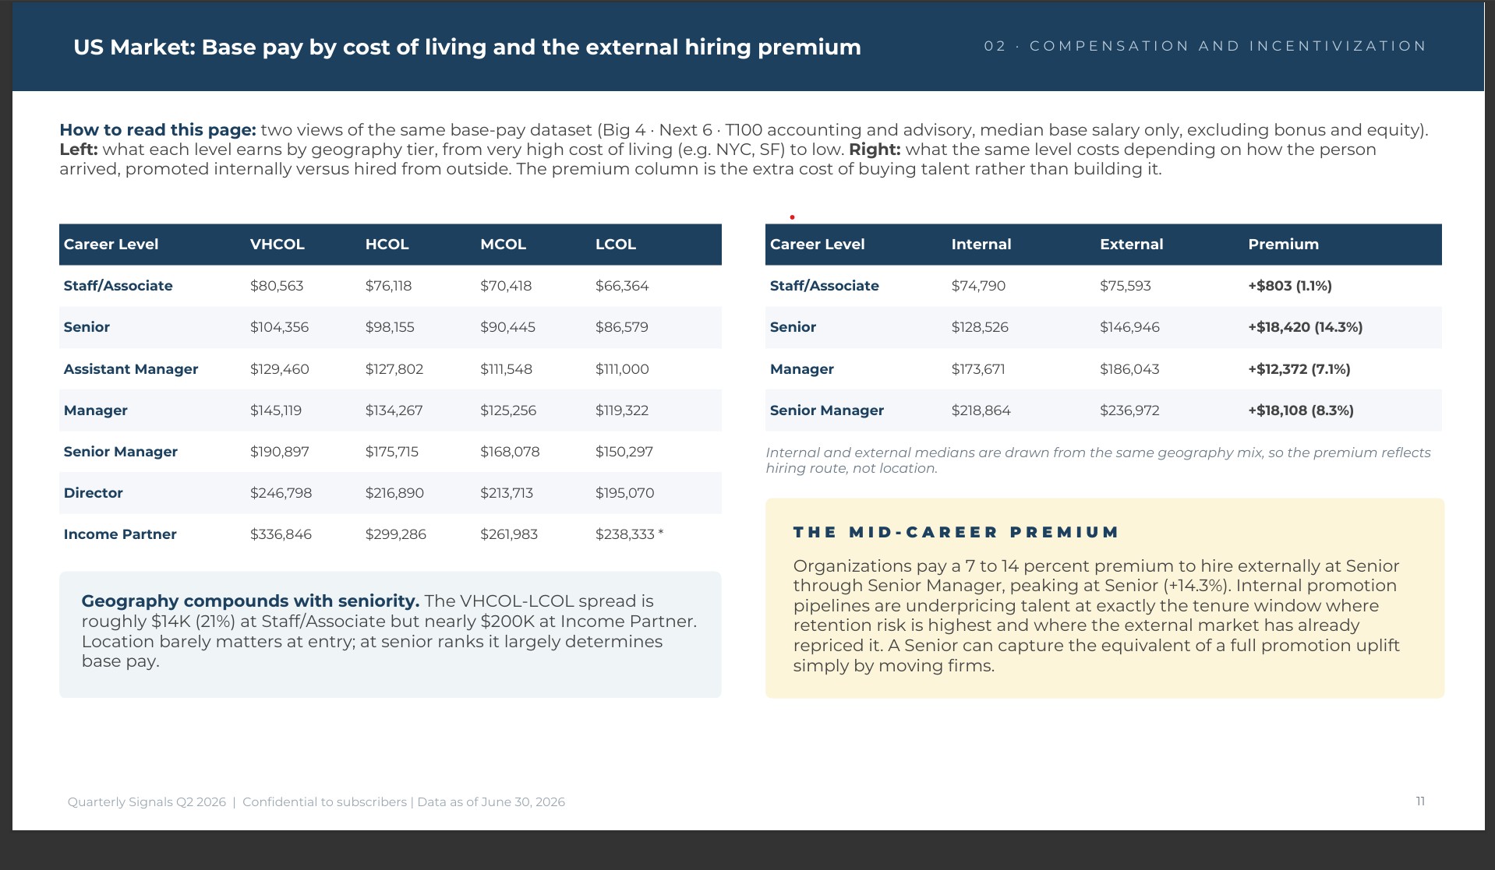1495x870 pixels.
Task: Click the Income Partner row label
Action: tap(120, 534)
